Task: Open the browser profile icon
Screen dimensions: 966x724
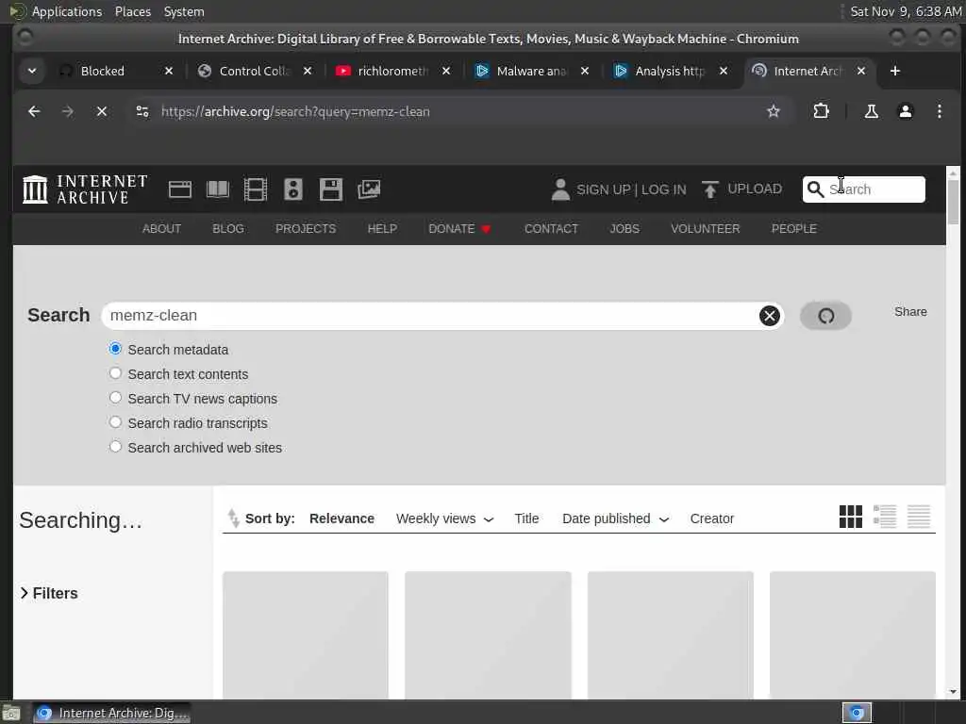Action: click(905, 111)
